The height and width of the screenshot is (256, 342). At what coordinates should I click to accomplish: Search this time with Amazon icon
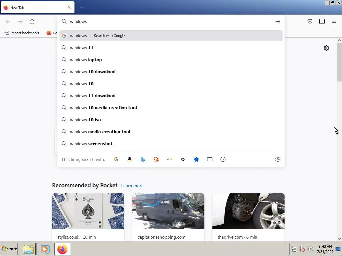(130, 159)
